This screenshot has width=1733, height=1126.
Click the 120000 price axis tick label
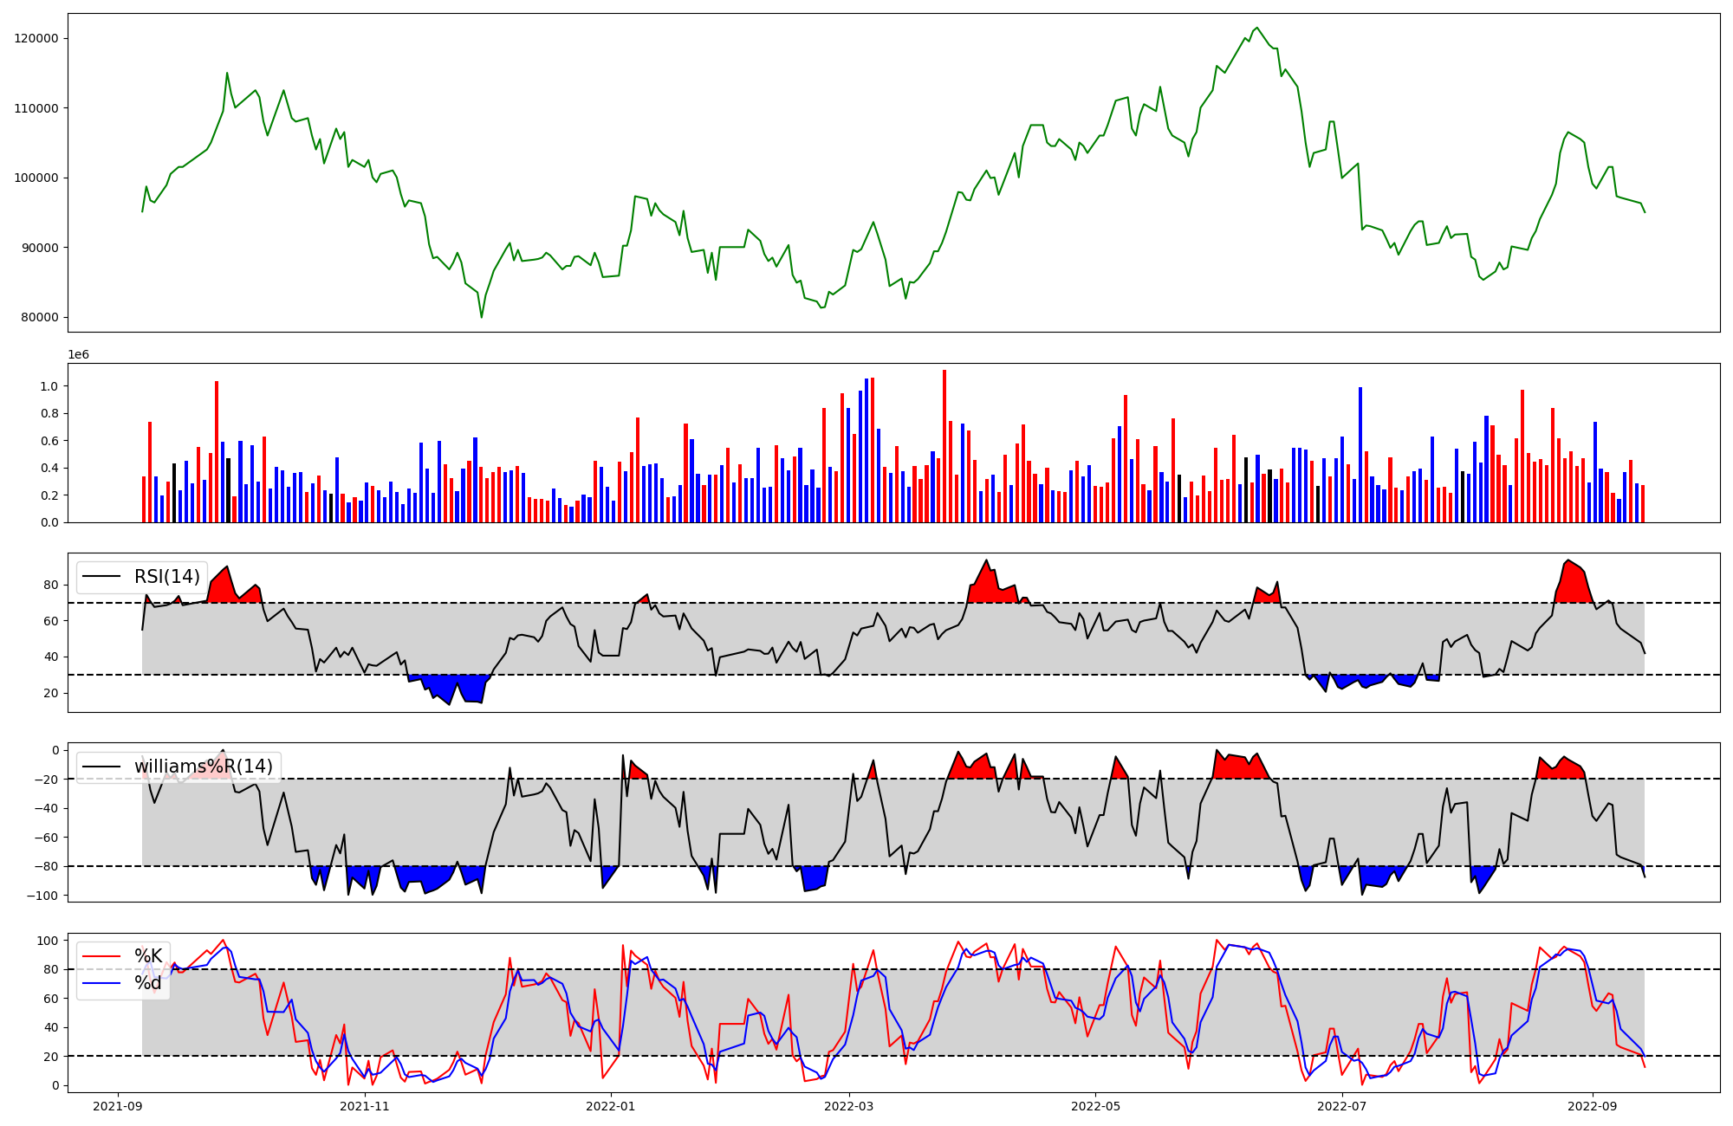coord(36,39)
